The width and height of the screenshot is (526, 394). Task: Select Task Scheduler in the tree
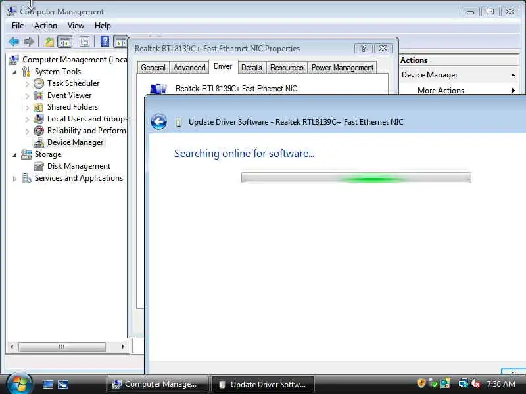point(73,83)
